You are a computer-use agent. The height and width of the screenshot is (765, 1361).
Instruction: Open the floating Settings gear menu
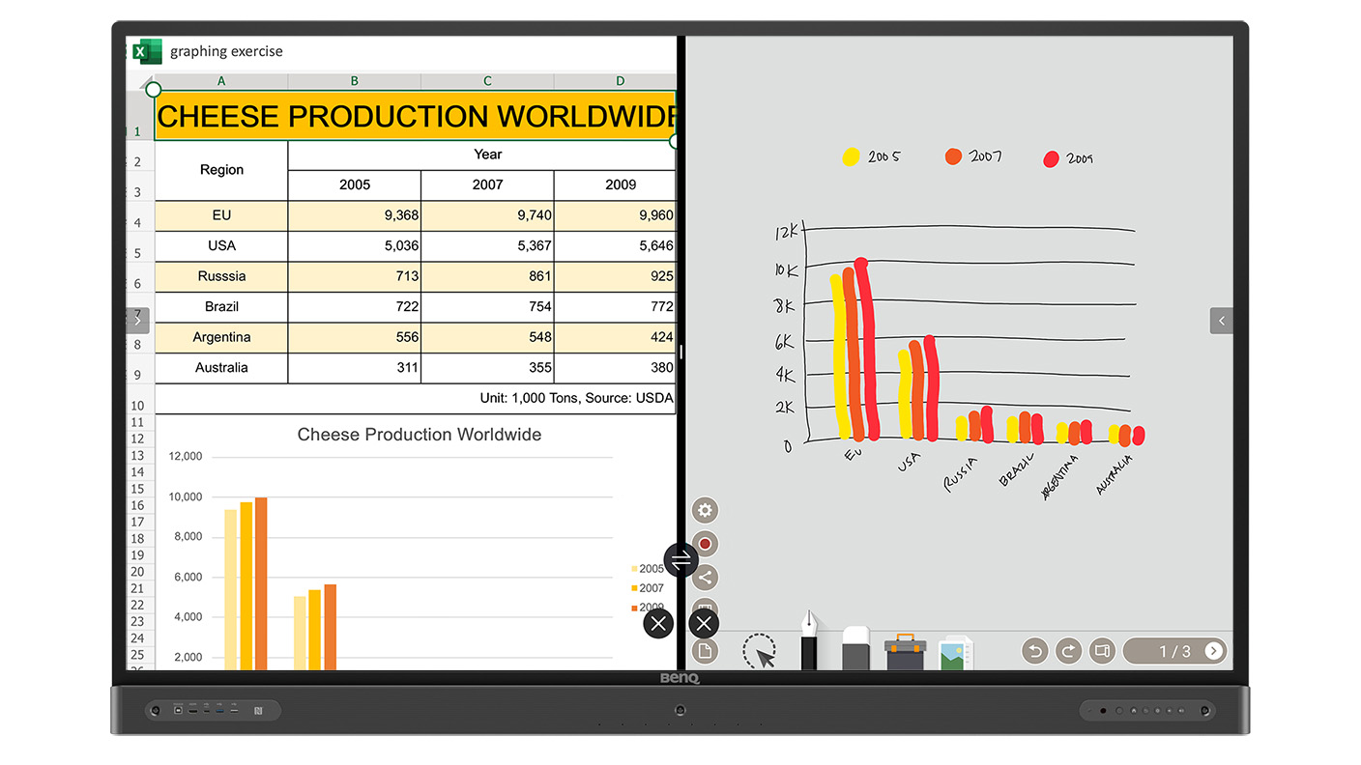click(x=704, y=510)
